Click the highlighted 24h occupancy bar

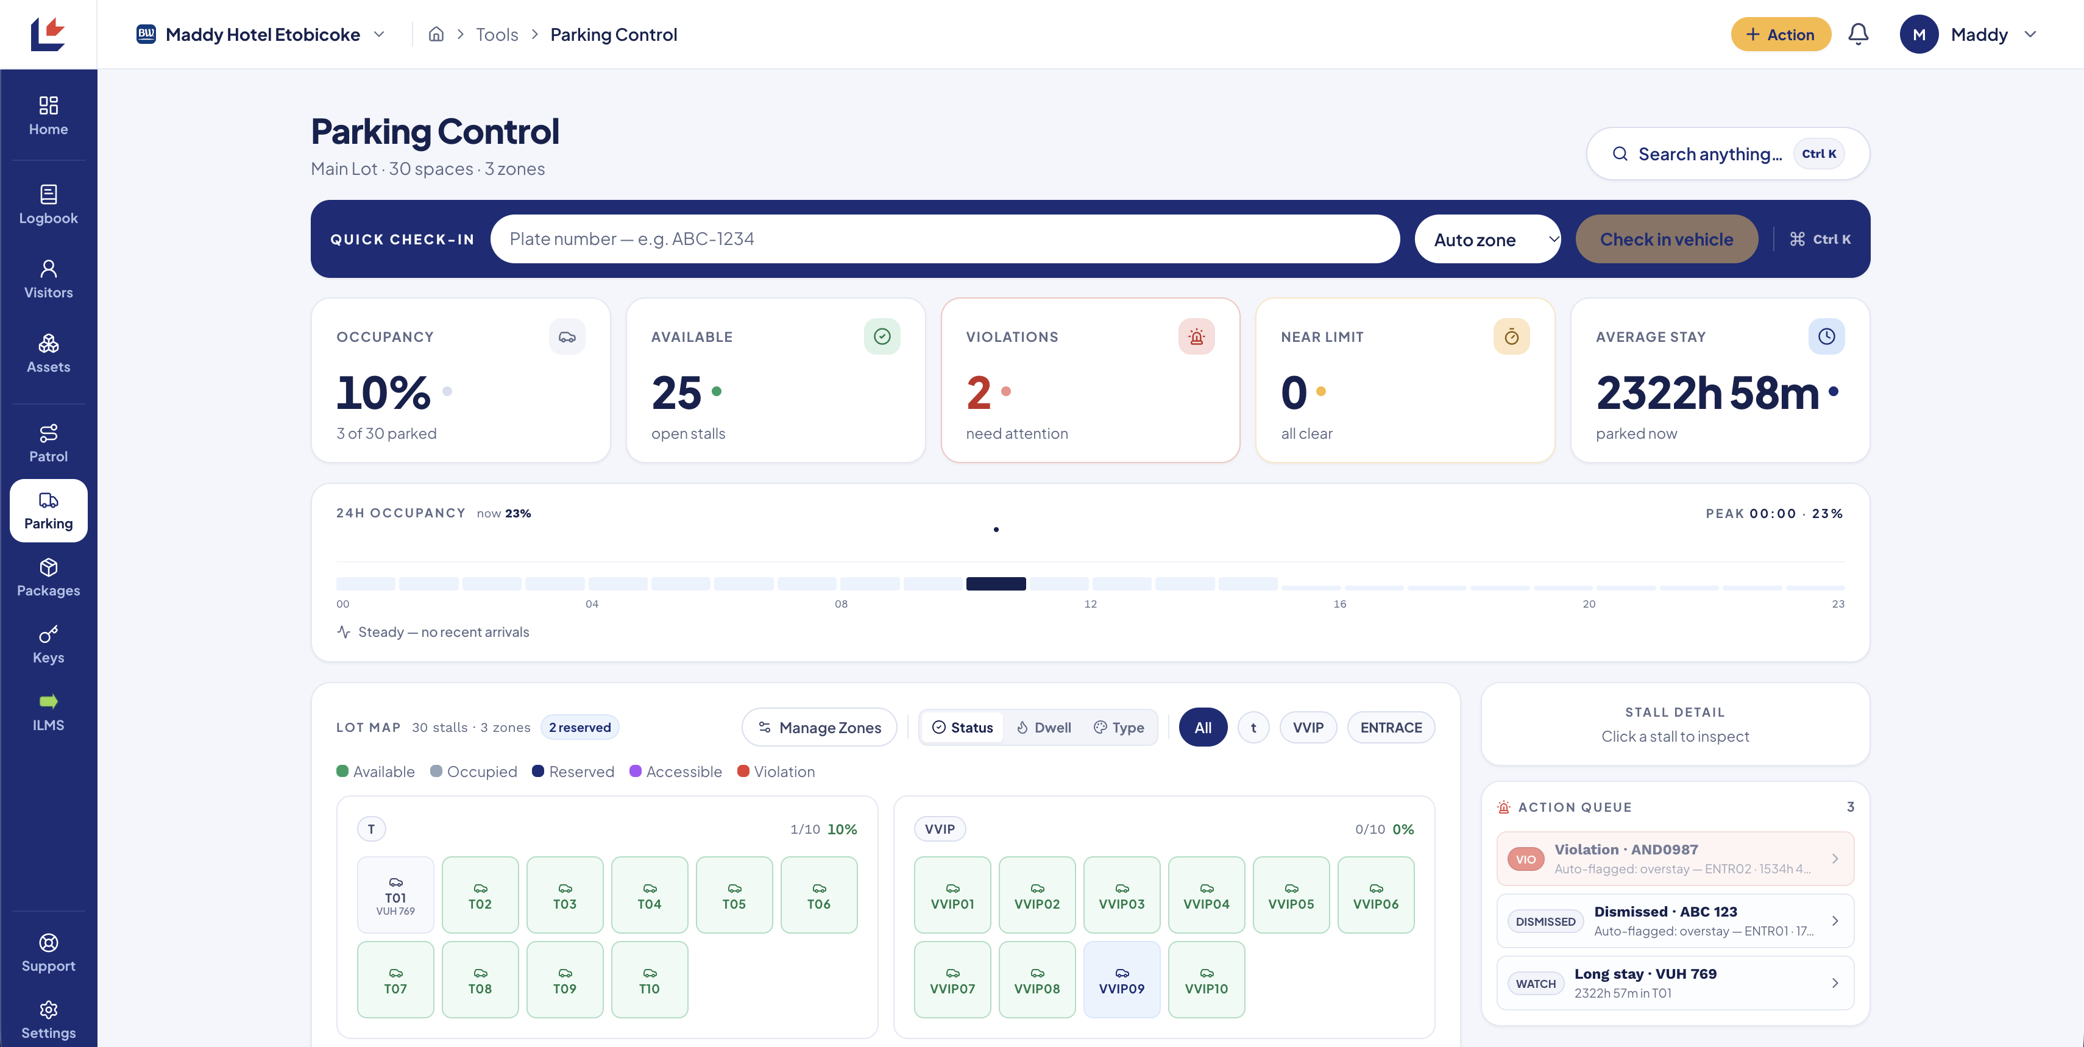tap(996, 583)
